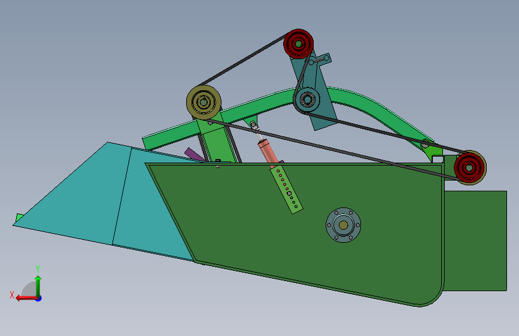This screenshot has height=336, width=519.
Task: Select the olive-colored pulley on the left
Action: [x=204, y=102]
